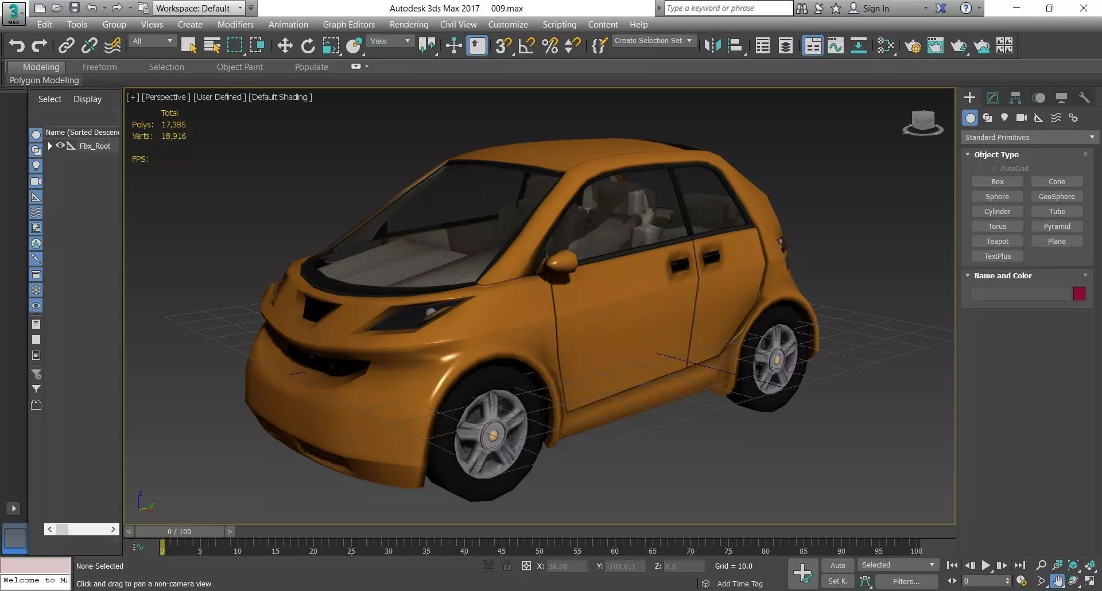Open the object color swatch
Screen dimensions: 1102x591
click(x=1079, y=294)
